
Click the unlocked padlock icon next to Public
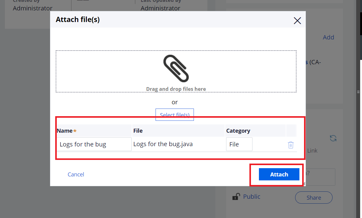click(236, 197)
